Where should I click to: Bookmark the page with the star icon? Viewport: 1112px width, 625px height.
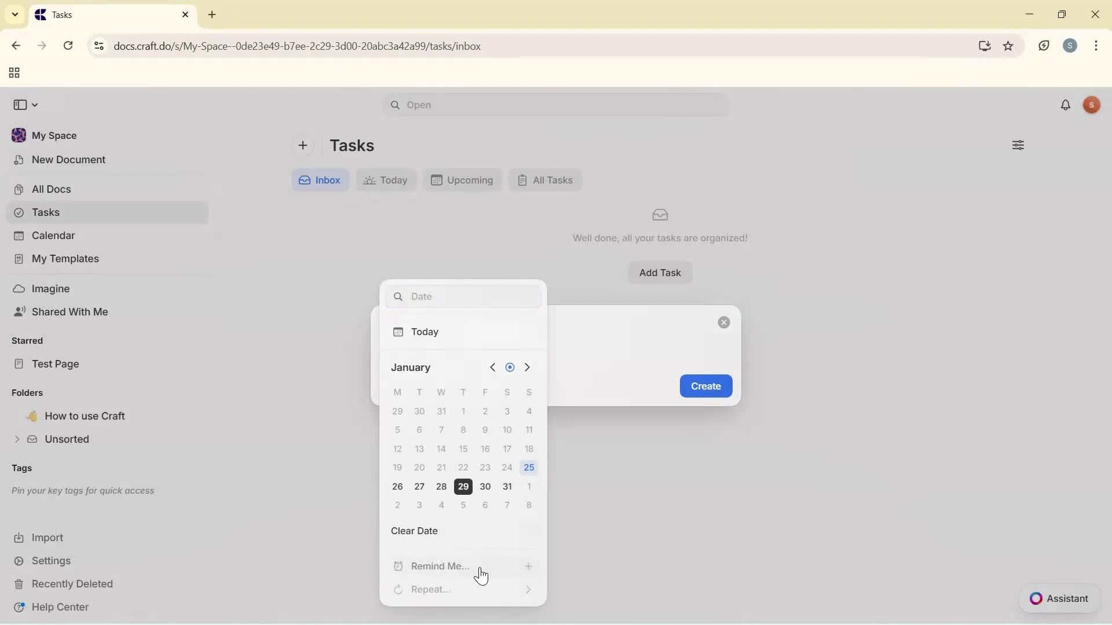(x=1009, y=46)
